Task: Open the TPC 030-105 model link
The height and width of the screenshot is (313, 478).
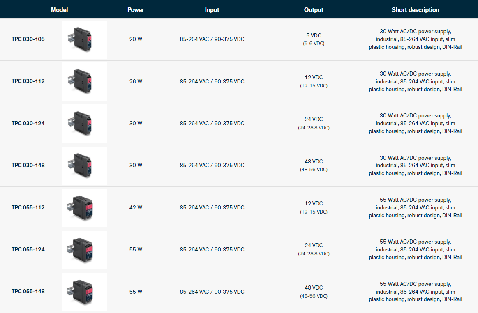Action: [28, 39]
